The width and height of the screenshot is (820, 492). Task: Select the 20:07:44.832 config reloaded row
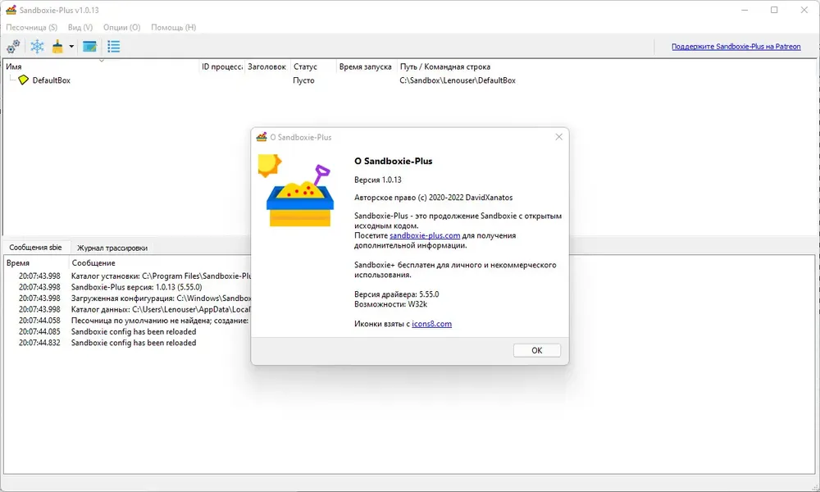click(x=128, y=343)
